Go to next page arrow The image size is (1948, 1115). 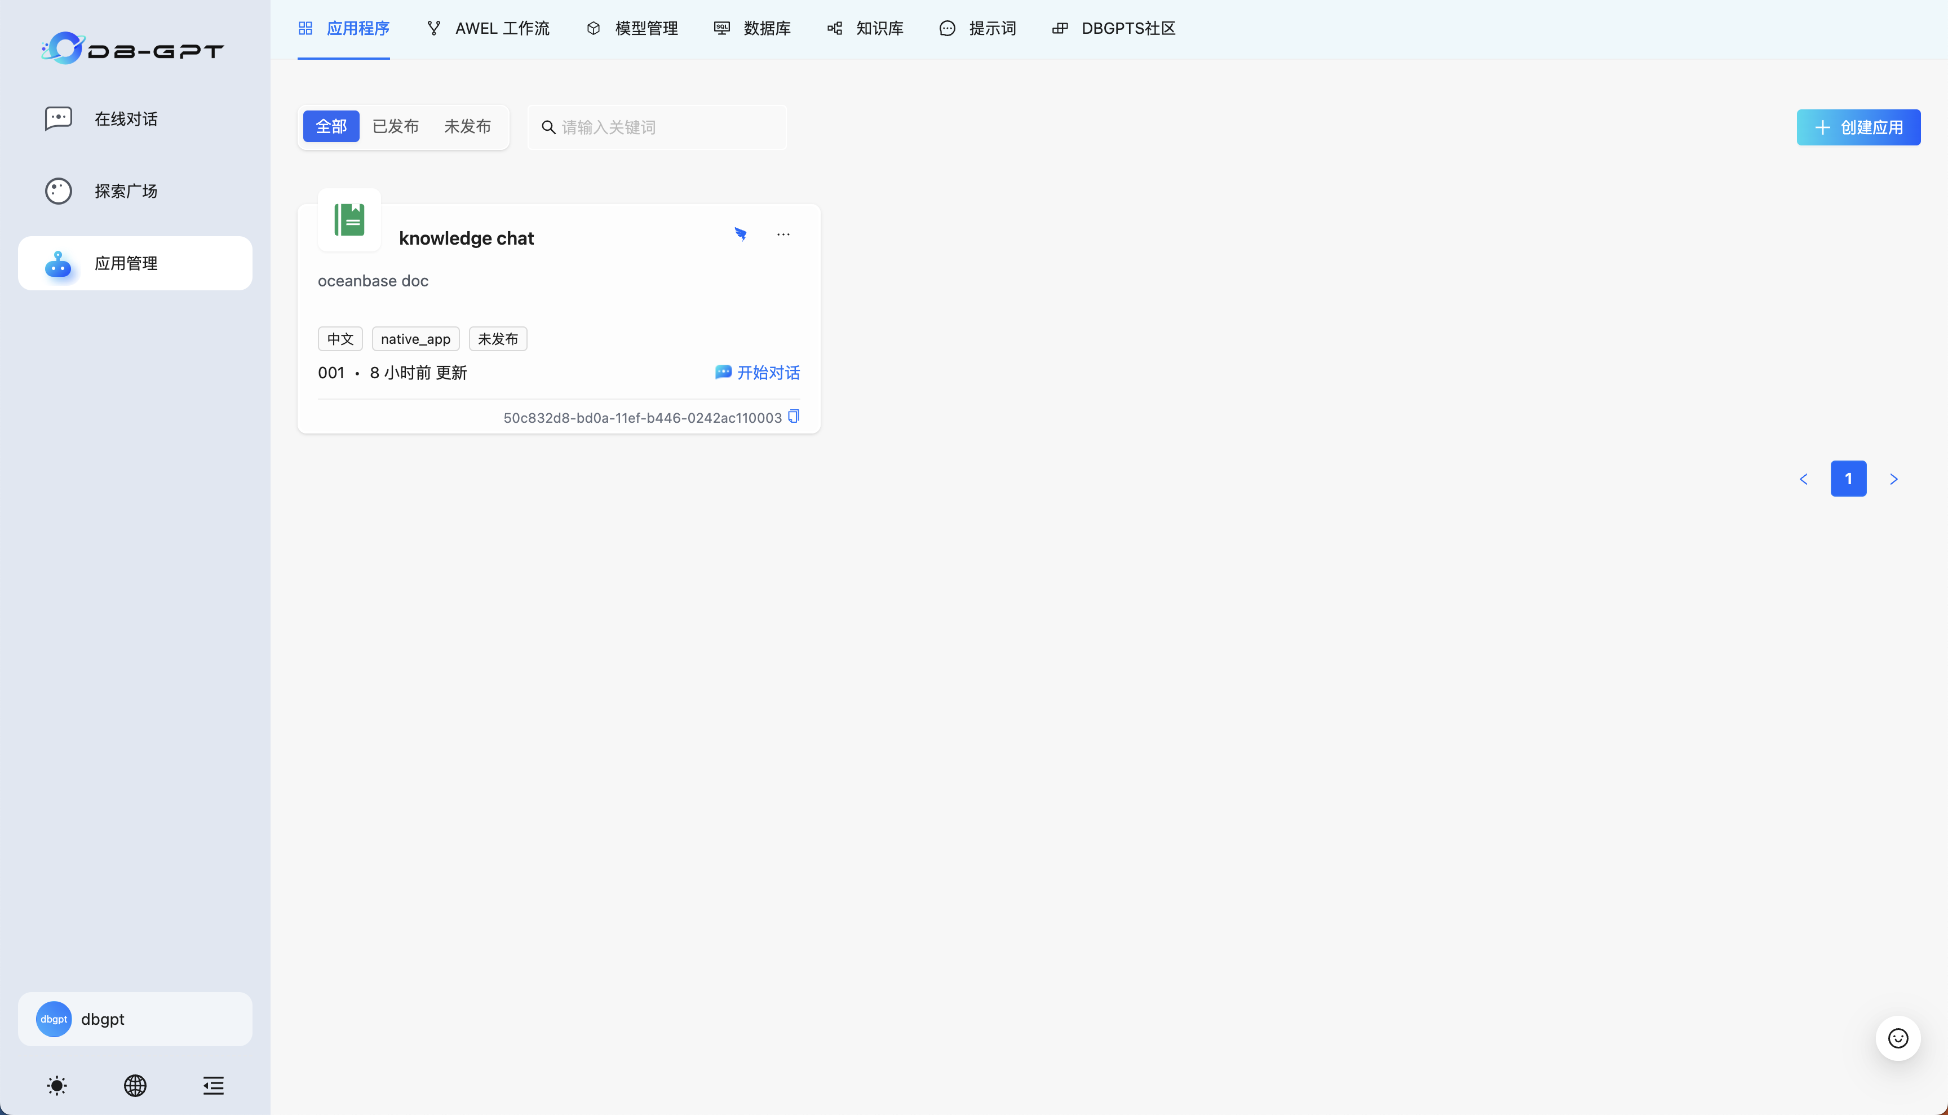click(1894, 479)
